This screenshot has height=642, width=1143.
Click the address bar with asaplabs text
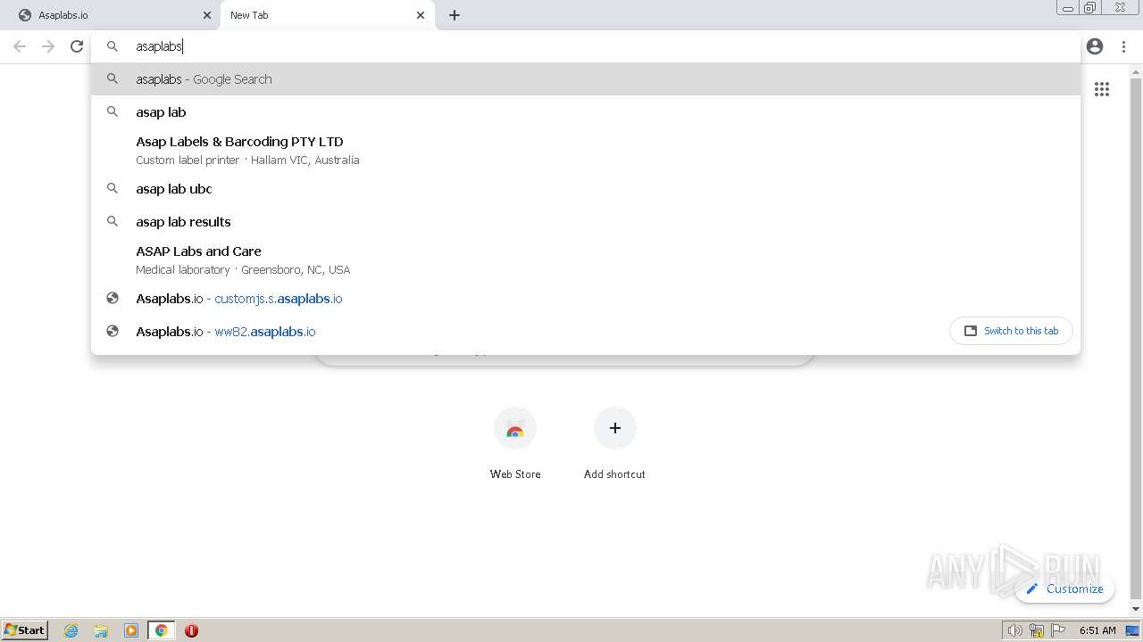pos(586,46)
